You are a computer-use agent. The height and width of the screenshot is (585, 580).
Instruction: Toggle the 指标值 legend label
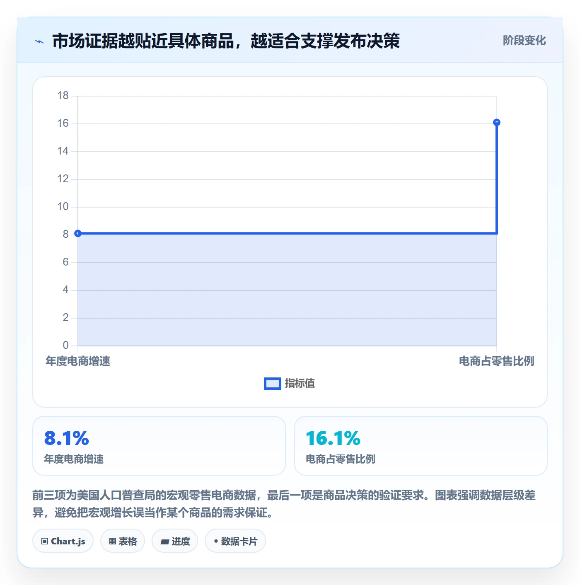300,384
